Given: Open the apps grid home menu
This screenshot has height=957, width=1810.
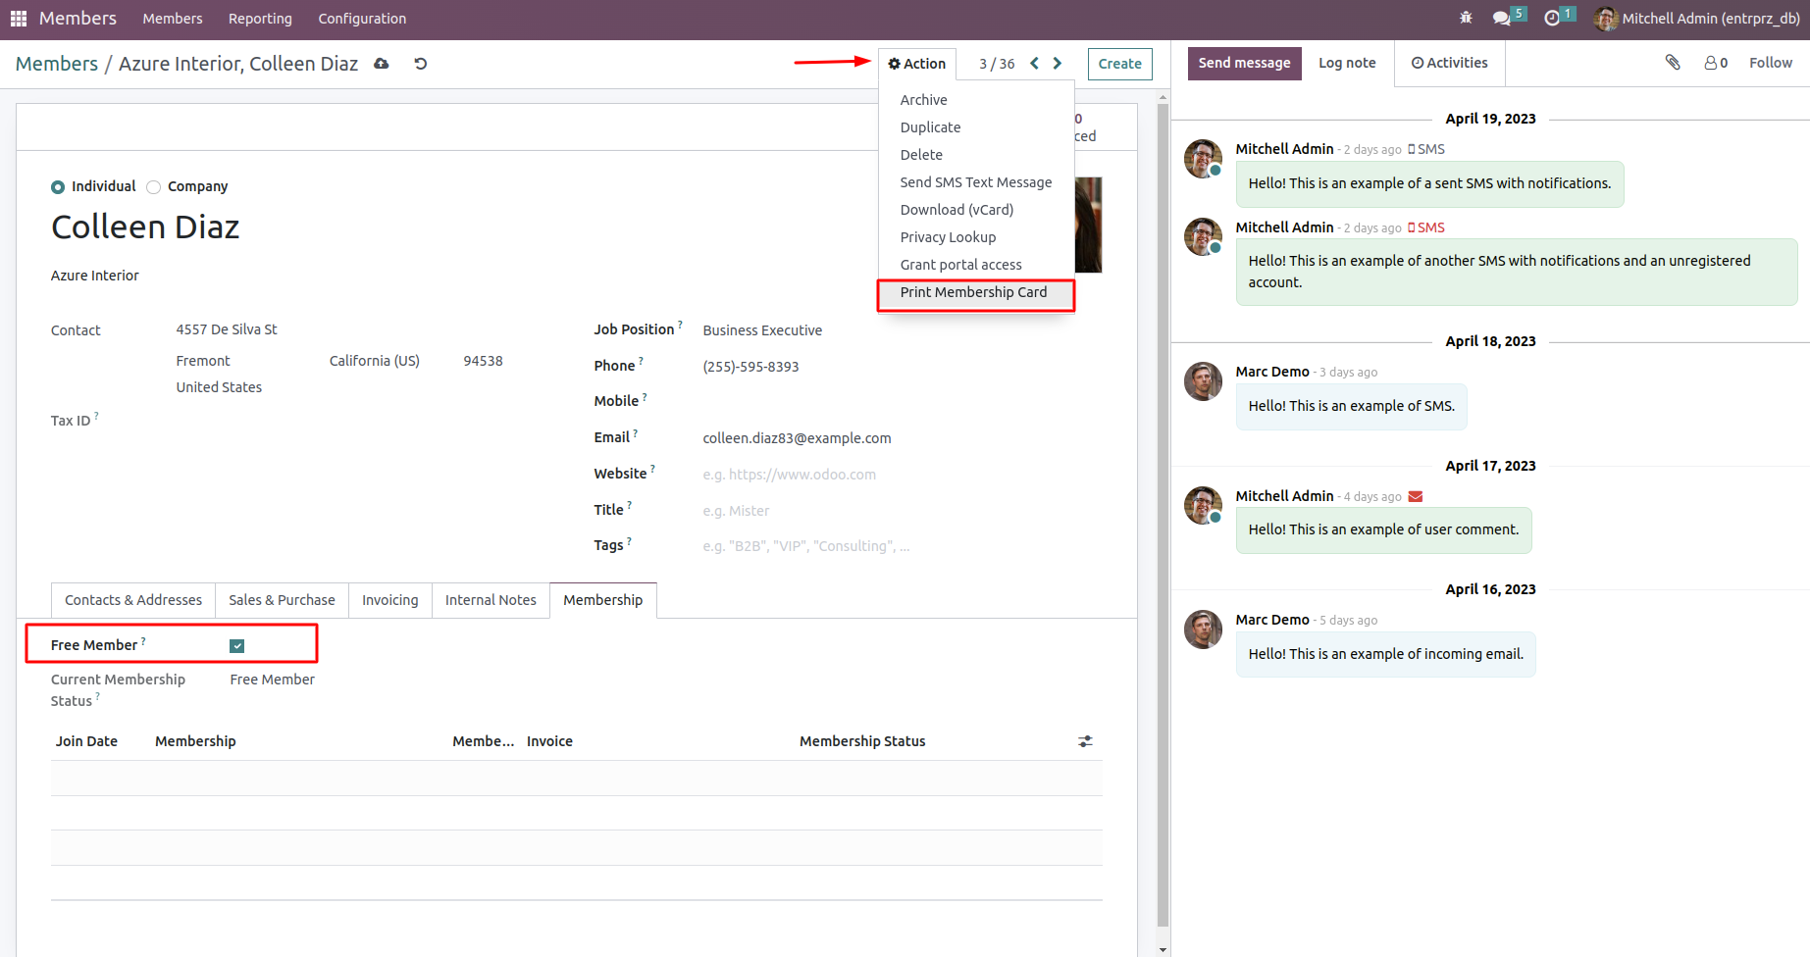Looking at the screenshot, I should (x=18, y=19).
